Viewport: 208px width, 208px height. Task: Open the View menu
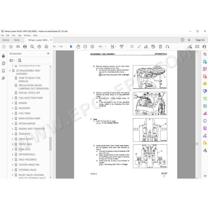[x=14, y=35]
